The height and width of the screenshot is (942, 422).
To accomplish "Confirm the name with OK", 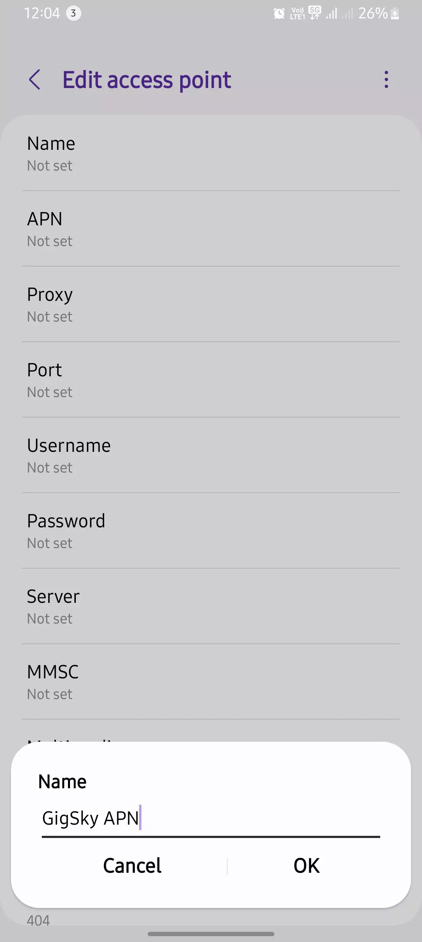I will pos(307,866).
